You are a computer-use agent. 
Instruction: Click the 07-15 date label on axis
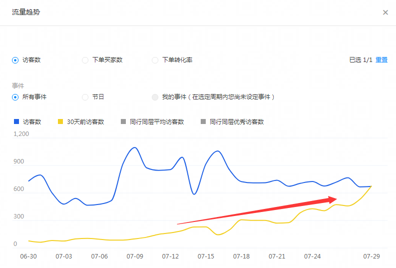click(x=206, y=256)
